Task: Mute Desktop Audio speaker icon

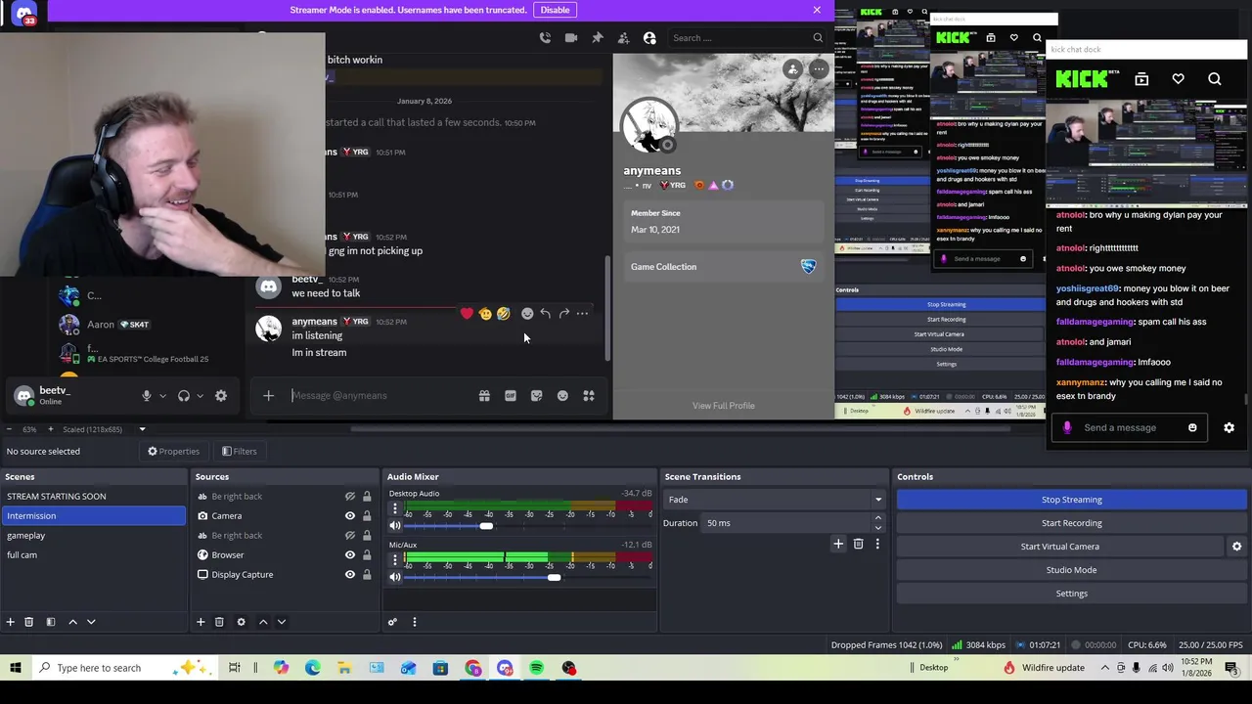Action: [395, 526]
